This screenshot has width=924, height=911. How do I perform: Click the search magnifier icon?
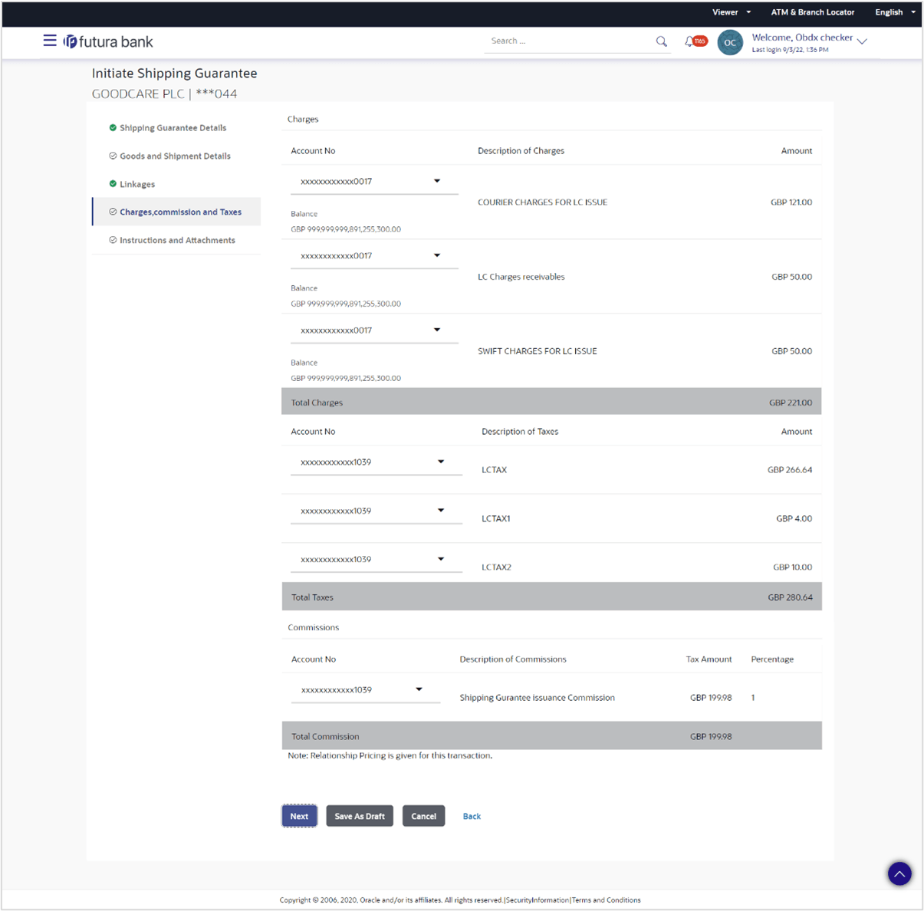click(660, 41)
